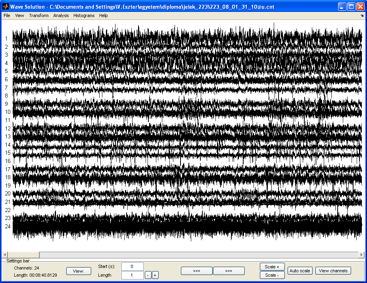Click channel label 16
367x283 pixels.
(8, 161)
